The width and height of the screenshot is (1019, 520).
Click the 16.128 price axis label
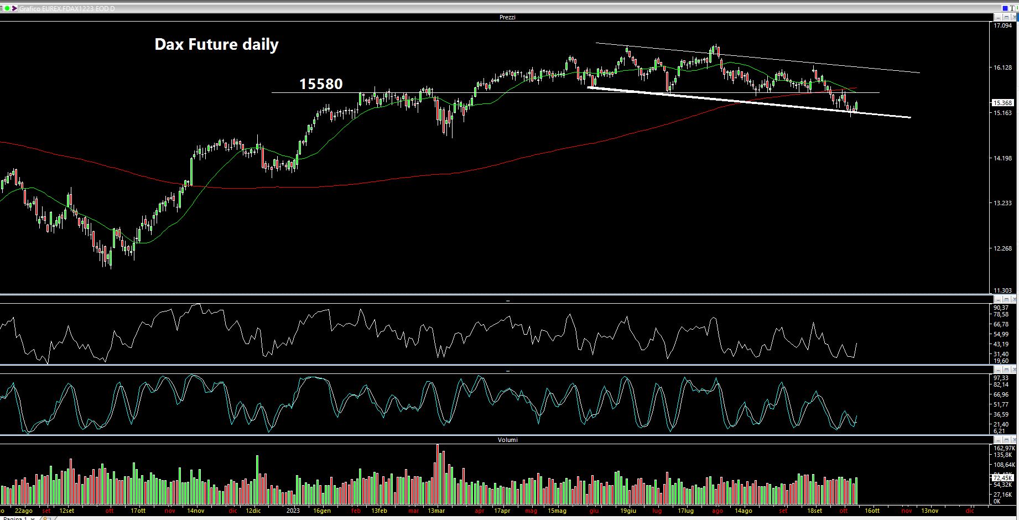pyautogui.click(x=1002, y=67)
